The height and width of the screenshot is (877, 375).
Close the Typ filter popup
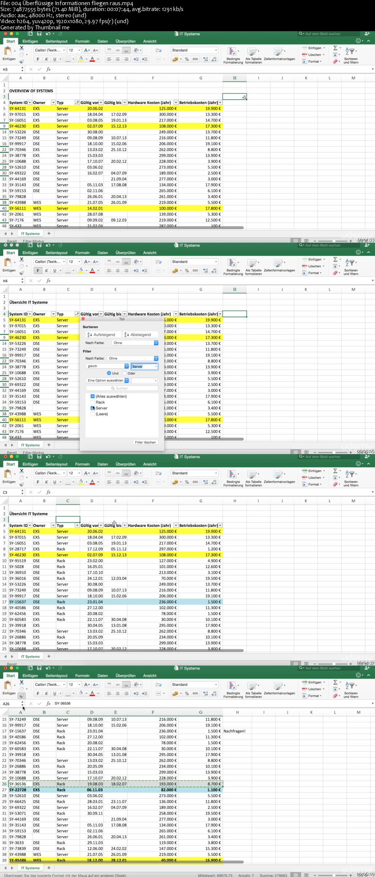(x=83, y=319)
